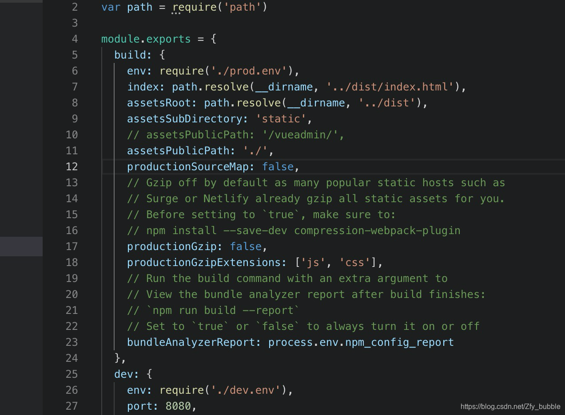Click the commented '/vueadmin/' assetsPublicPath line

pos(236,135)
